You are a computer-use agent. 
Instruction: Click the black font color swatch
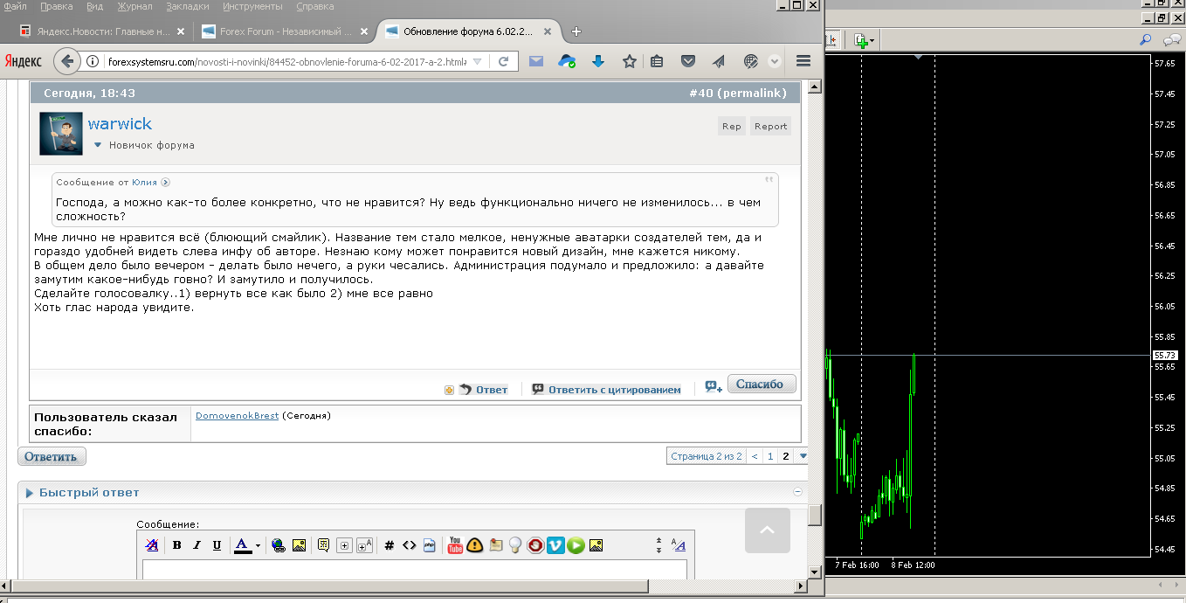tap(243, 545)
